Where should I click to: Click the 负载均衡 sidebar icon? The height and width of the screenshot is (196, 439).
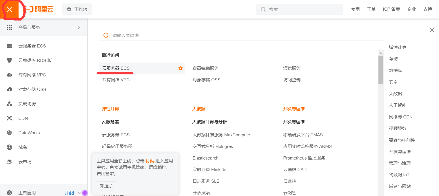(9, 104)
